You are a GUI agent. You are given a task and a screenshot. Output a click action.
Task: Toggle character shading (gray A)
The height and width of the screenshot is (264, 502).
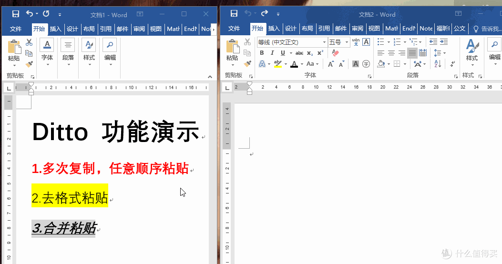[356, 64]
